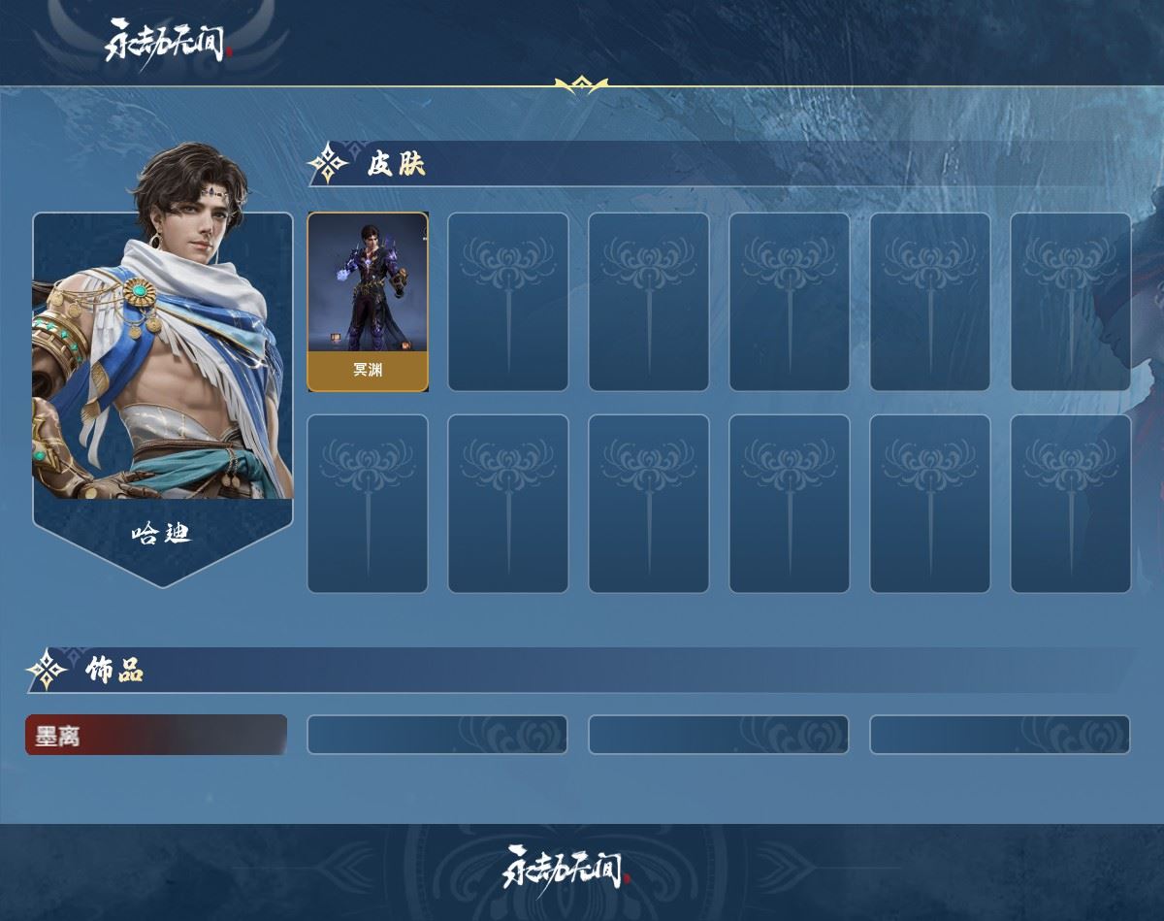Click the middle of three empty accessory slots

pyautogui.click(x=719, y=735)
